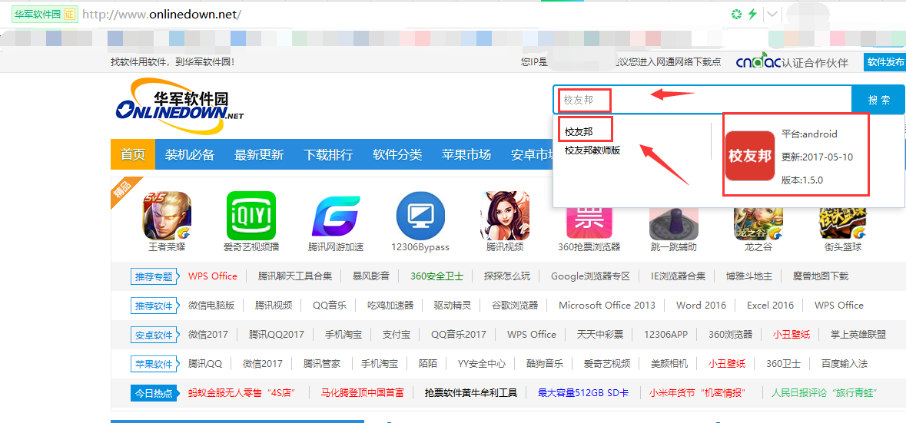Open the red WPS Office link
Screen dimensions: 906x423
pos(213,276)
